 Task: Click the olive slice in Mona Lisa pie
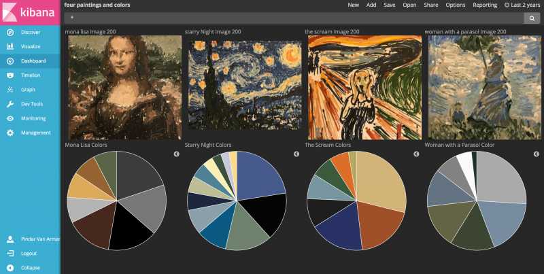click(x=107, y=167)
